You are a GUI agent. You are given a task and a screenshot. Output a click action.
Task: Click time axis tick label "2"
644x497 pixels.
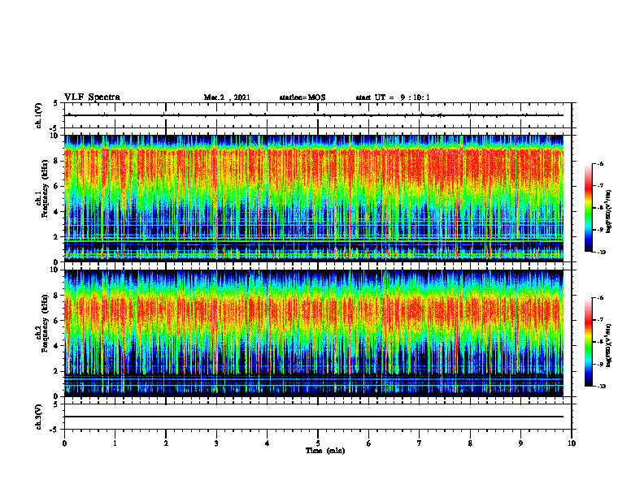pos(166,443)
